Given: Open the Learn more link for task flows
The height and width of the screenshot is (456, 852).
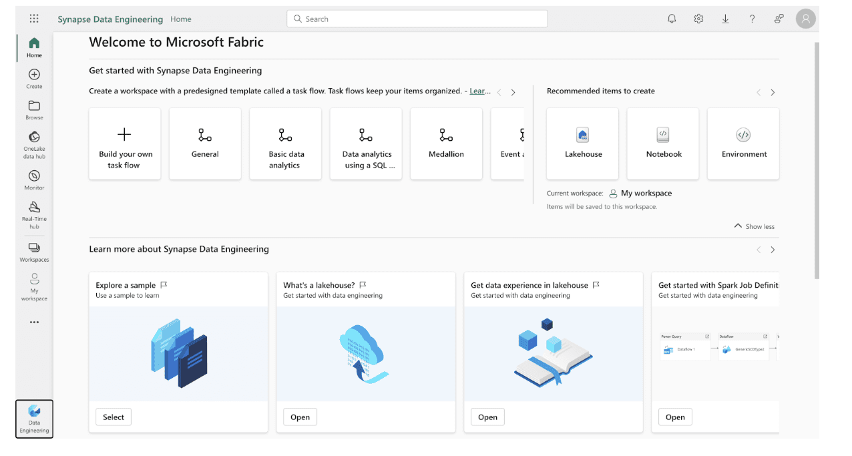Looking at the screenshot, I should click(480, 91).
